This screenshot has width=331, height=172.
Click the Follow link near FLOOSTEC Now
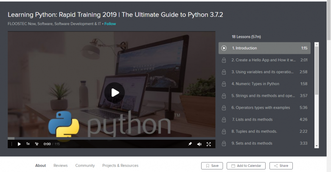pos(110,24)
